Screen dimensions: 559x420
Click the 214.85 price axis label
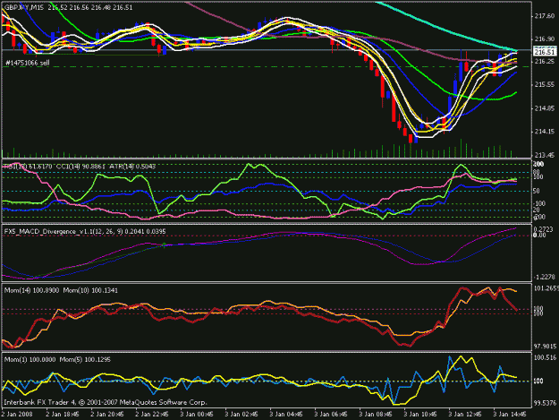tap(545, 108)
